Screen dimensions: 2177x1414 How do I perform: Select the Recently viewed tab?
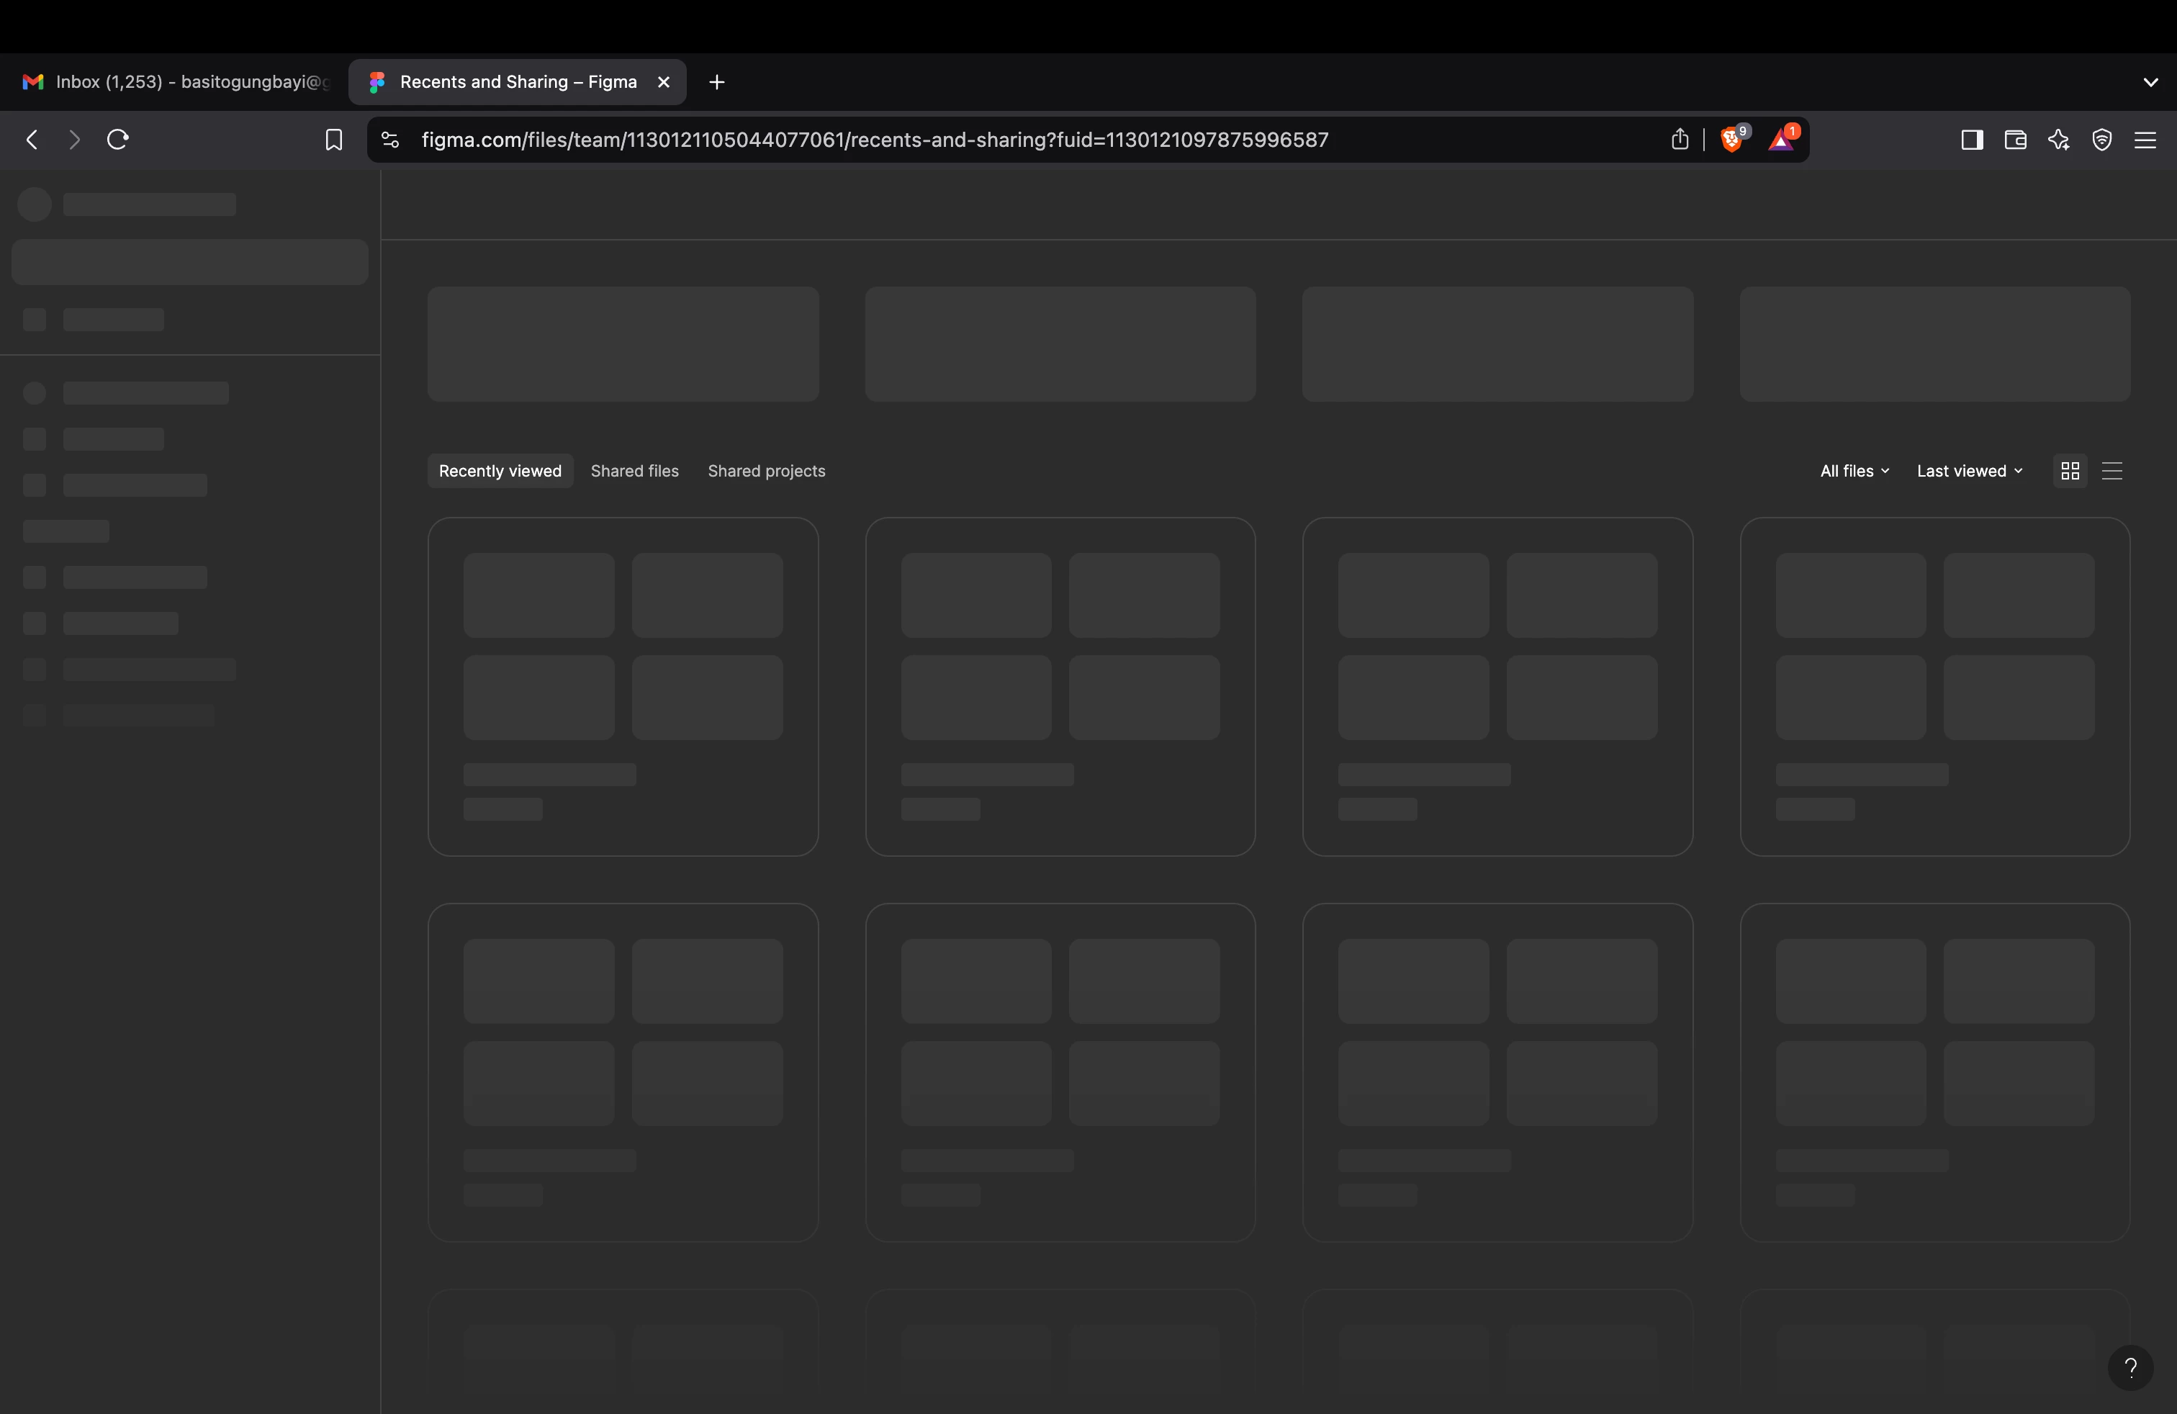click(x=500, y=471)
